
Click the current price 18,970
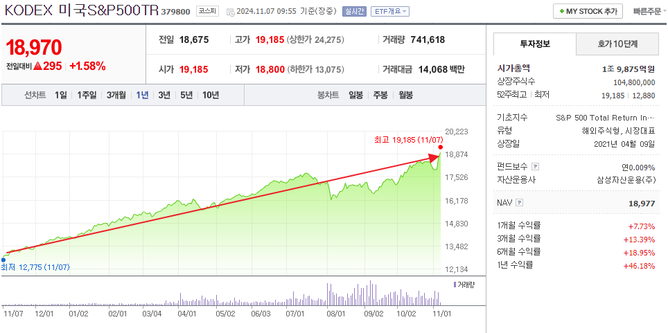click(34, 47)
